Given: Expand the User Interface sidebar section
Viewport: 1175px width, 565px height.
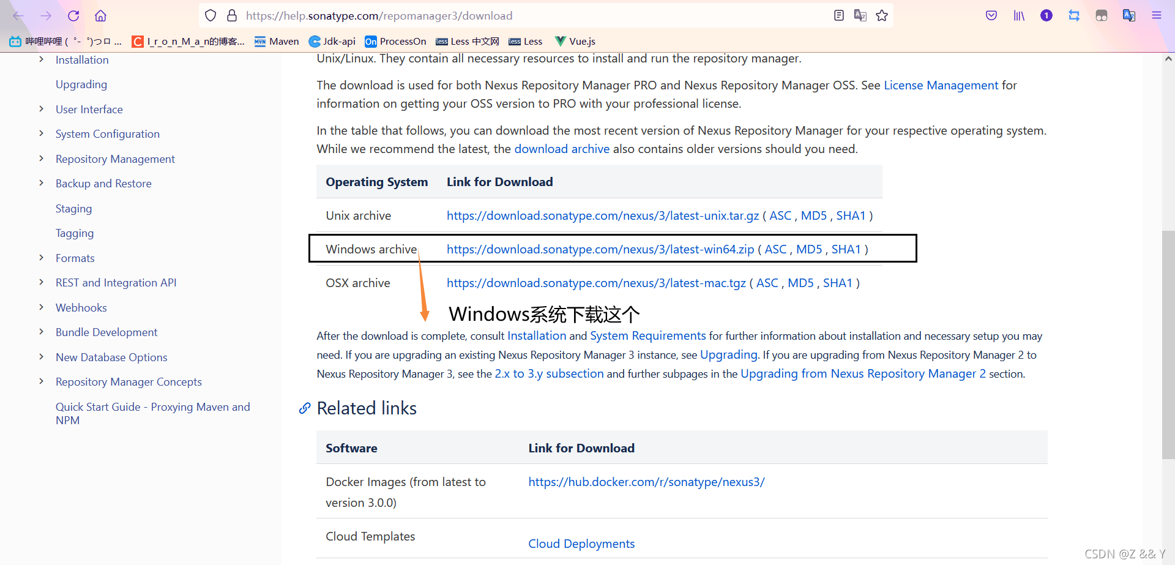Looking at the screenshot, I should (x=41, y=109).
